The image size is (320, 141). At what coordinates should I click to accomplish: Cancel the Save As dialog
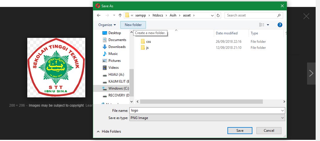pos(269,131)
